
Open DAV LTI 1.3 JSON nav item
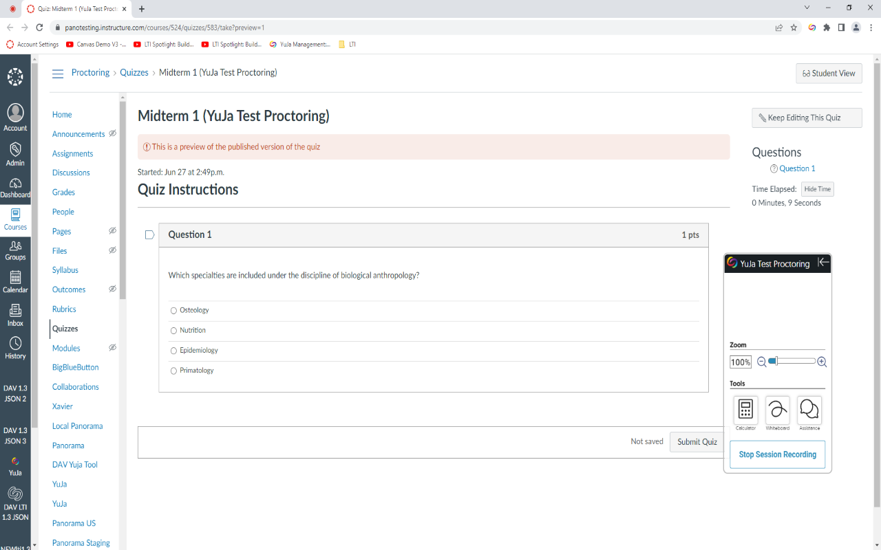click(x=15, y=504)
